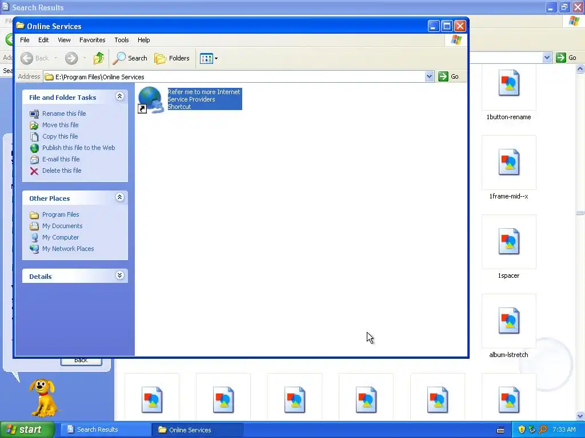Click the Rename this file icon
Viewport: 585px width, 438px height.
(x=34, y=113)
